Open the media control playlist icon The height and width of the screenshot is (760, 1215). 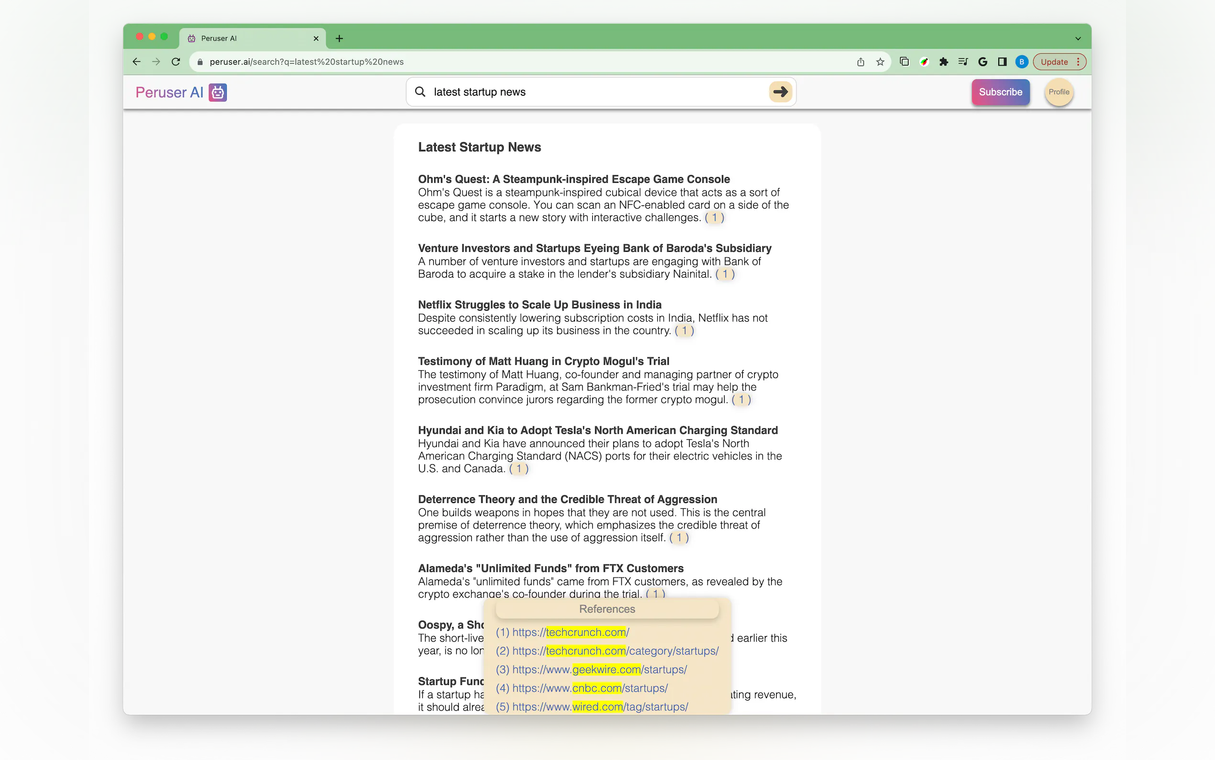(963, 62)
